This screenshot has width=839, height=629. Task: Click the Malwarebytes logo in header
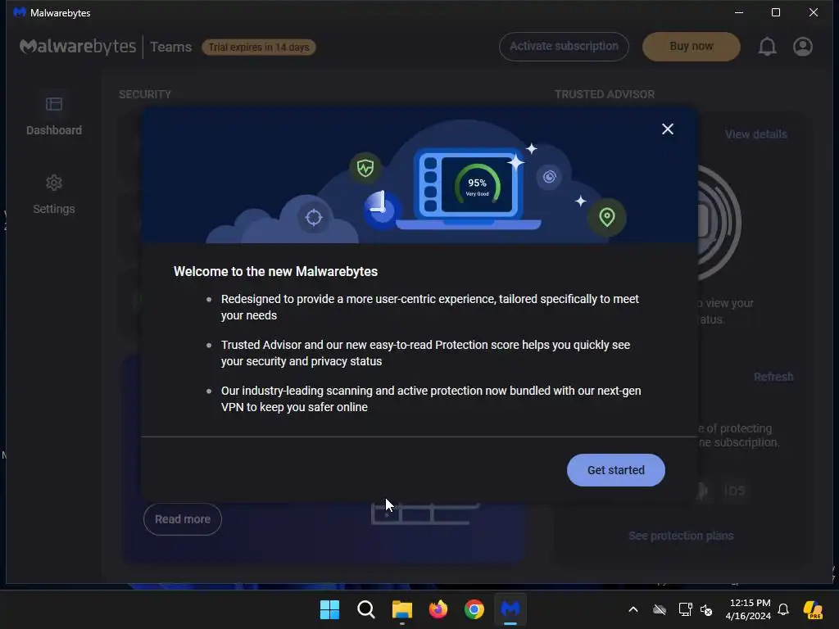[x=78, y=47]
